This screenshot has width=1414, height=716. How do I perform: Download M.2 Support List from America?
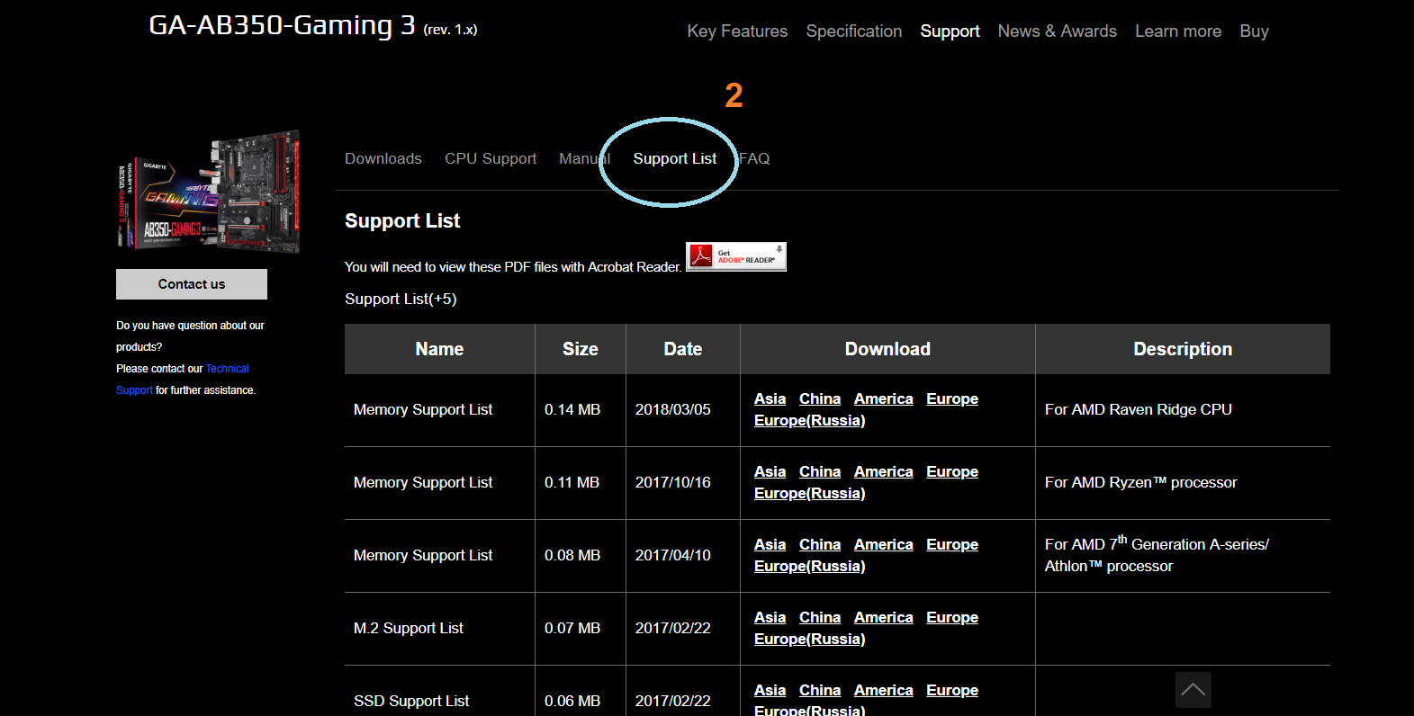[x=884, y=617]
